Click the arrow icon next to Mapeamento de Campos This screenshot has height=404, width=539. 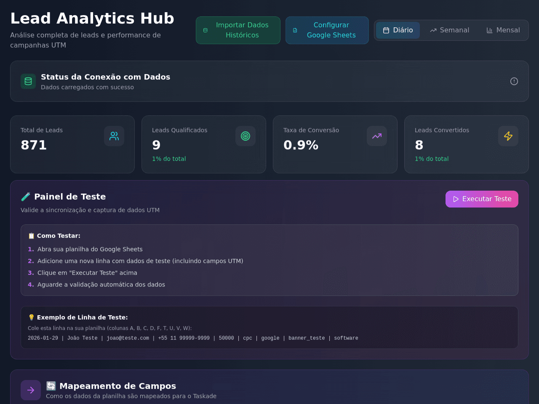pos(31,390)
